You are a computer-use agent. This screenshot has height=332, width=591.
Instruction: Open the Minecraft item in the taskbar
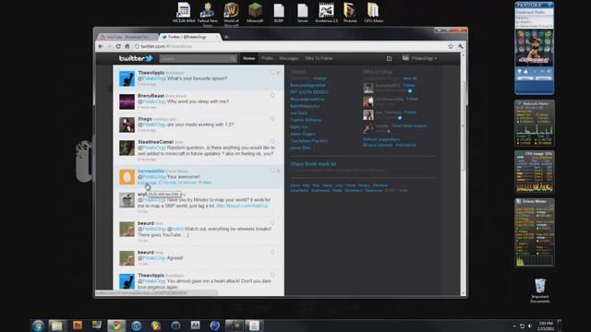(x=234, y=326)
